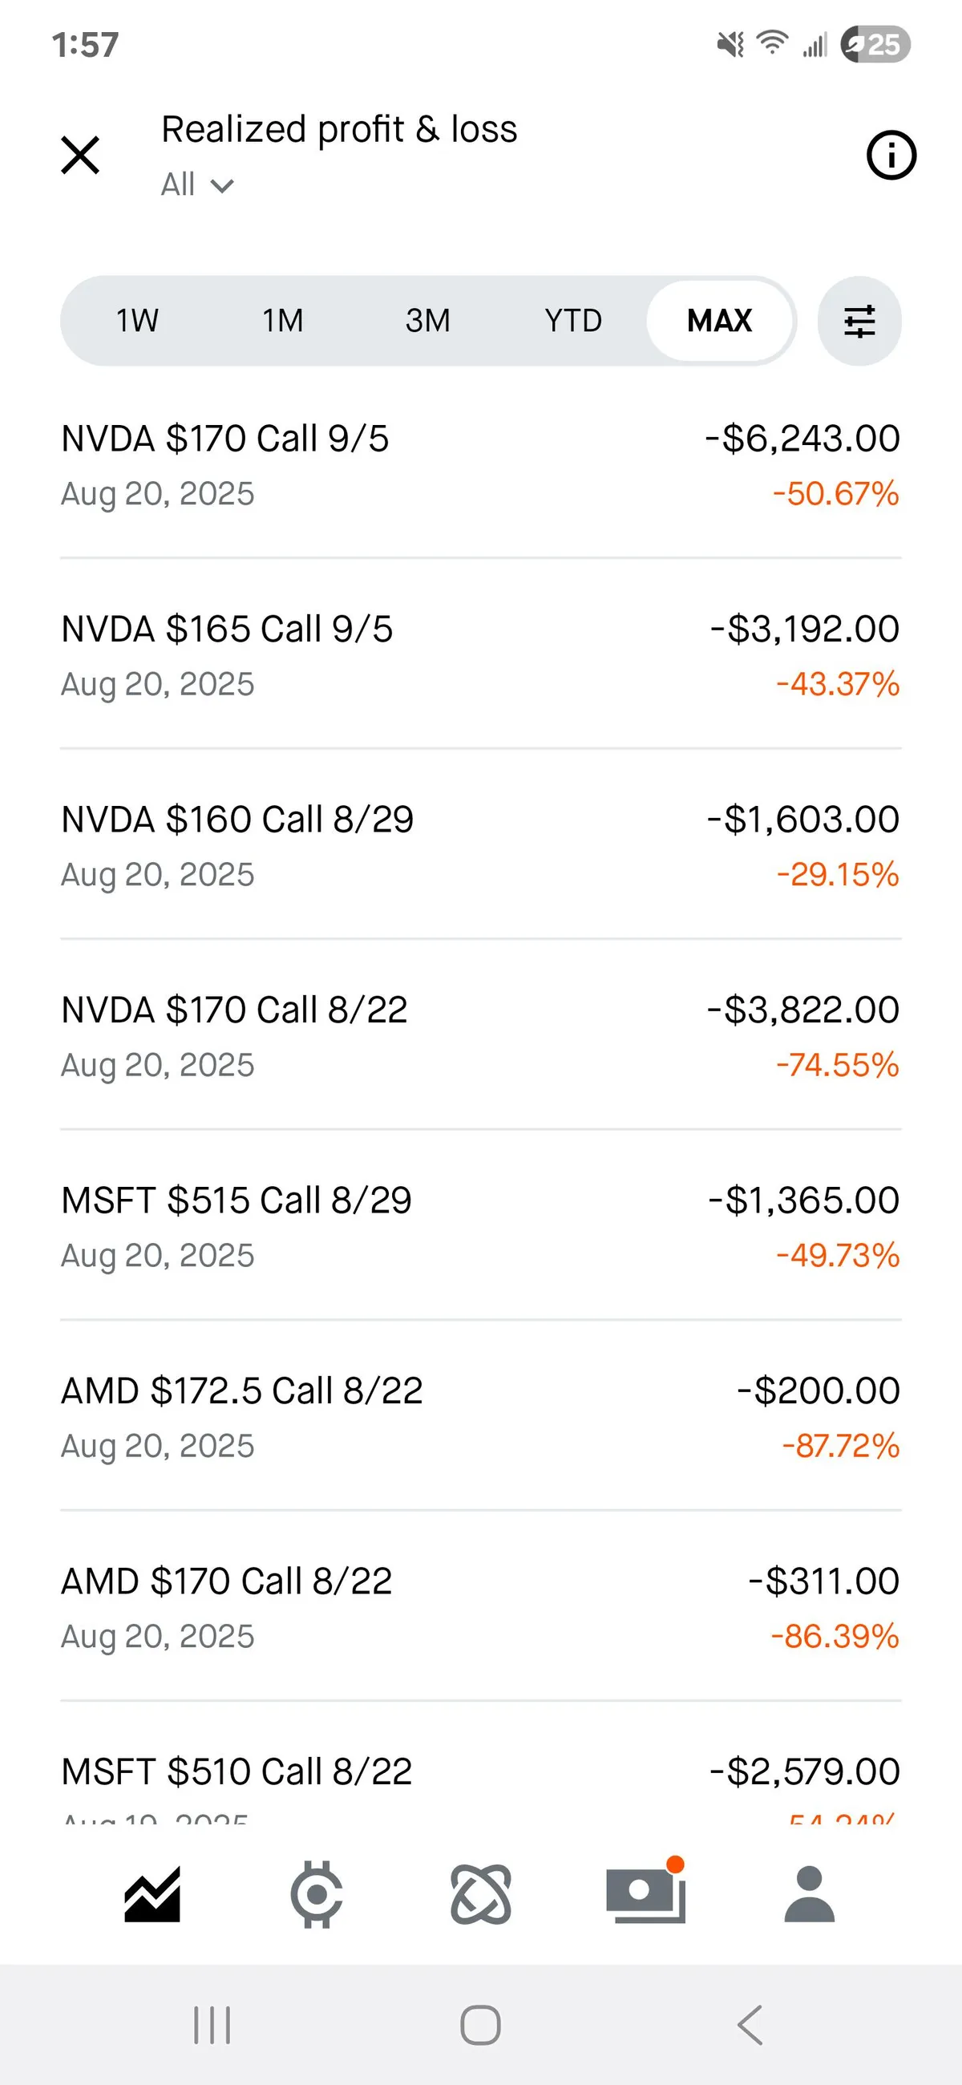
Task: Tap Android recent apps button
Action: click(212, 2024)
